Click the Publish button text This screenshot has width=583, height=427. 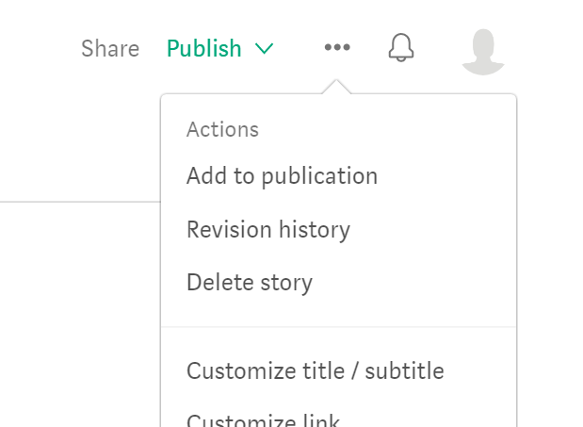tap(204, 48)
